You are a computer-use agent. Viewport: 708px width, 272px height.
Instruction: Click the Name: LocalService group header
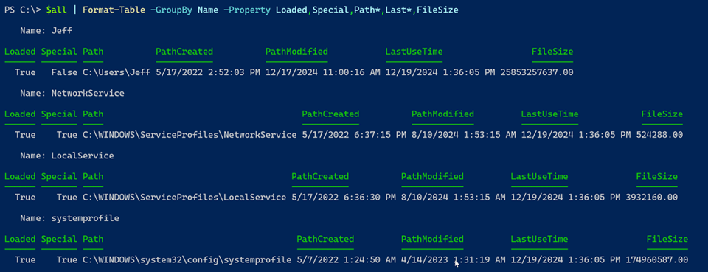tap(67, 156)
